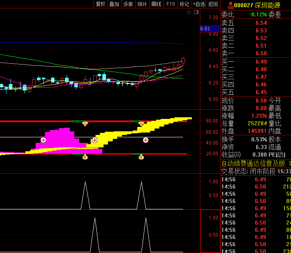Add stock to watchlist with +自选
This screenshot has width=291, height=253.
tap(199, 4)
